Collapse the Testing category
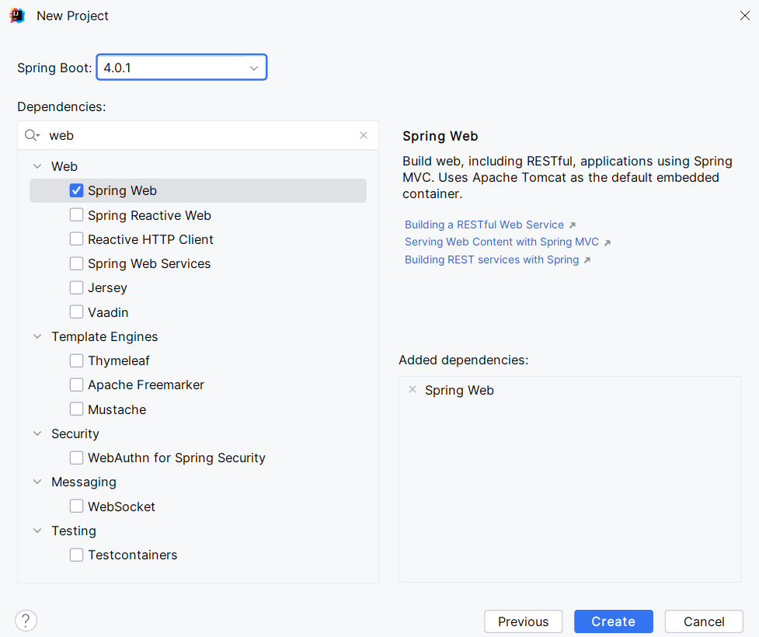 37,531
